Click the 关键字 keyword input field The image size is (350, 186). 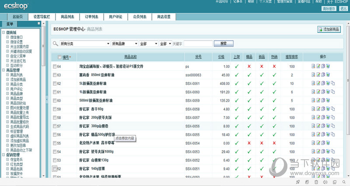pos(198,43)
